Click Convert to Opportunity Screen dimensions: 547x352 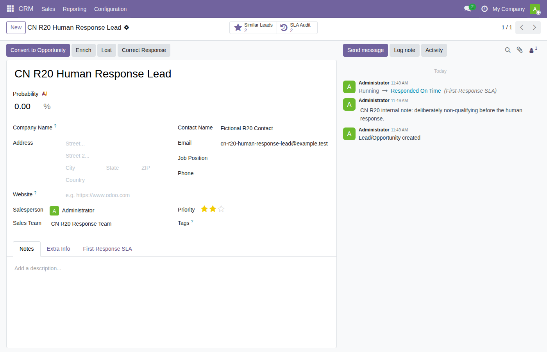coord(38,50)
